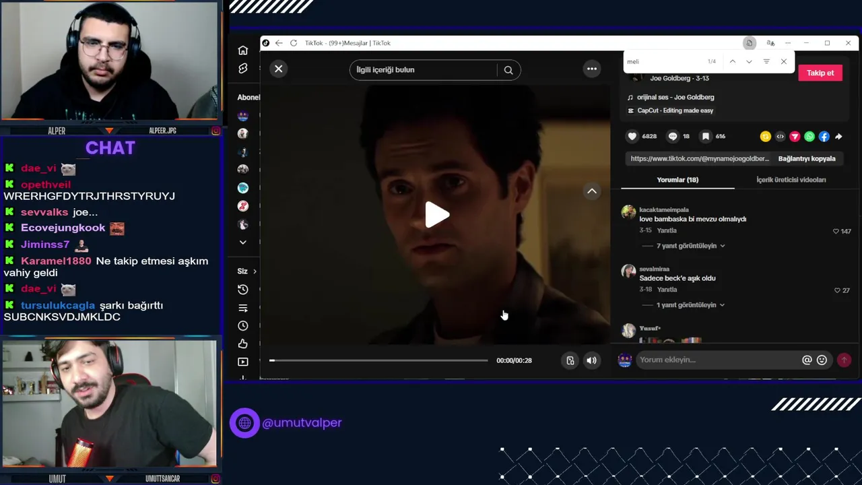Jump to previous find-in-page match
862x485 pixels.
[x=732, y=61]
